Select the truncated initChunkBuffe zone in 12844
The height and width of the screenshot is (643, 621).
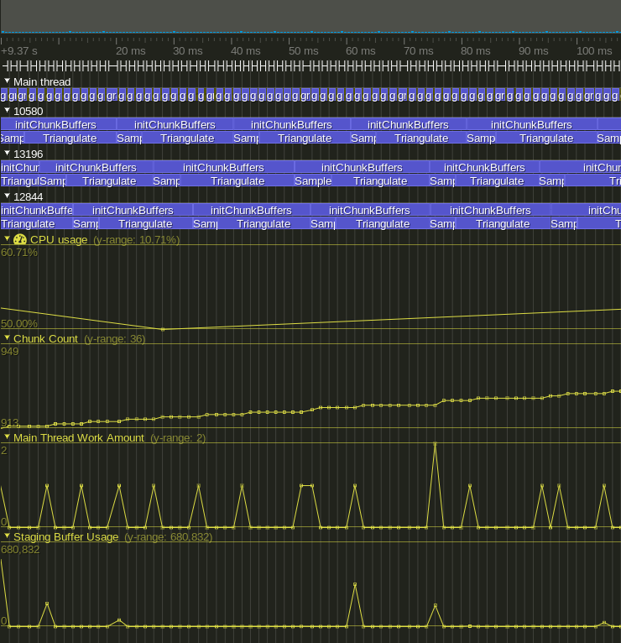pos(37,211)
